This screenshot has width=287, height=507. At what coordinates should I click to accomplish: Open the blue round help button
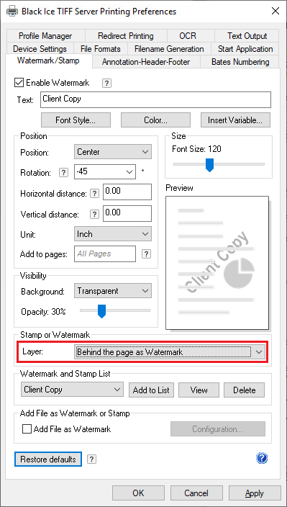pos(262,458)
